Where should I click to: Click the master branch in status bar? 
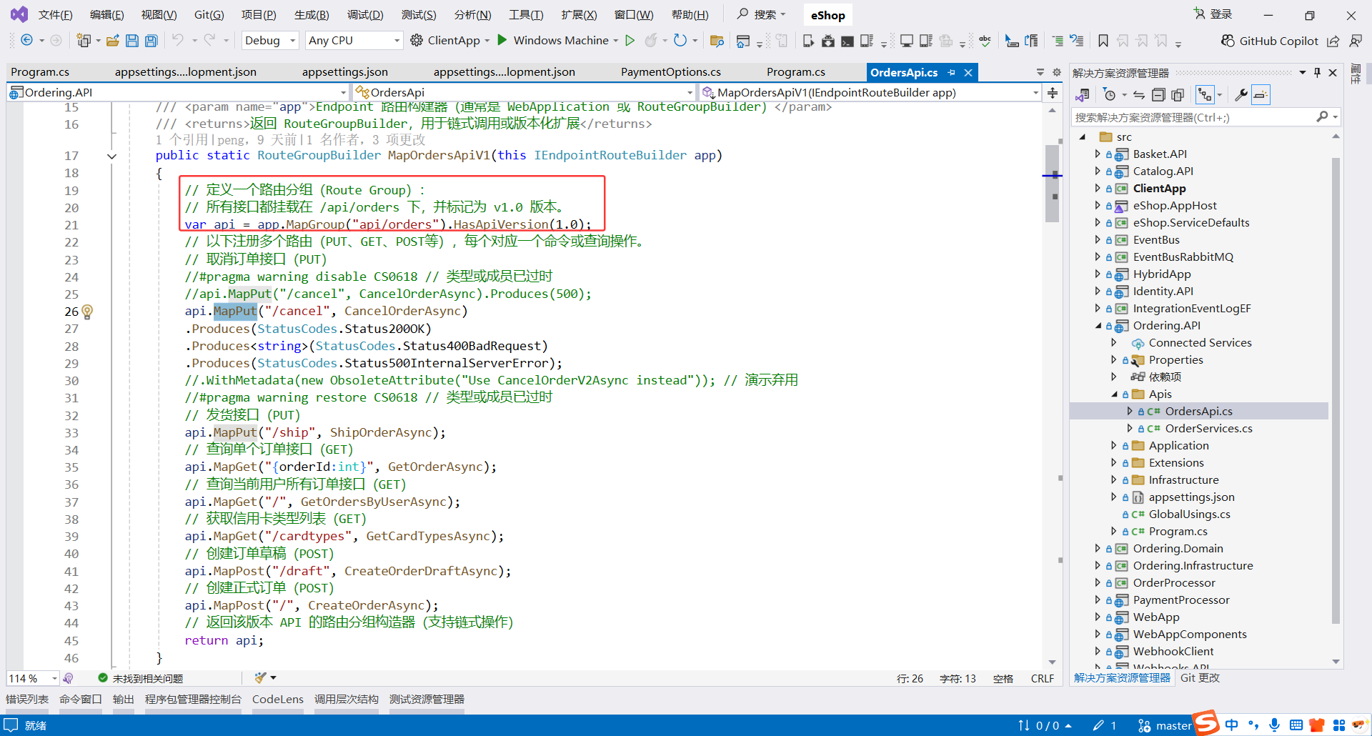1165,726
